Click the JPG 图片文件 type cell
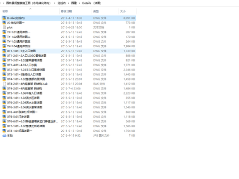The image size is (239, 179). click(x=102, y=135)
